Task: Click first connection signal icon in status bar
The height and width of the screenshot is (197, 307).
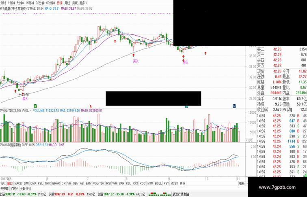Action: [154, 194]
